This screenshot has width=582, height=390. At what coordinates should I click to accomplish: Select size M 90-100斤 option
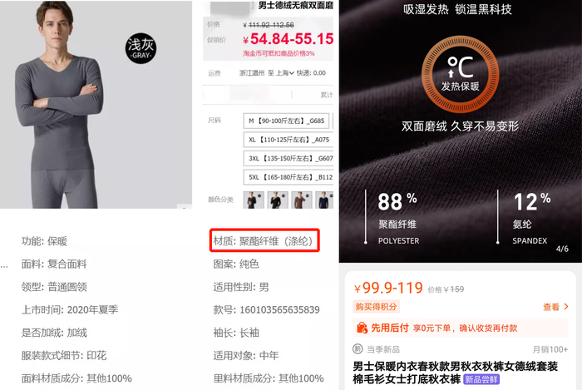coord(286,121)
